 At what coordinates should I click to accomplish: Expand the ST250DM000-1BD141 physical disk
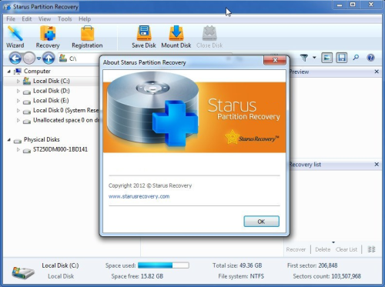[18, 149]
